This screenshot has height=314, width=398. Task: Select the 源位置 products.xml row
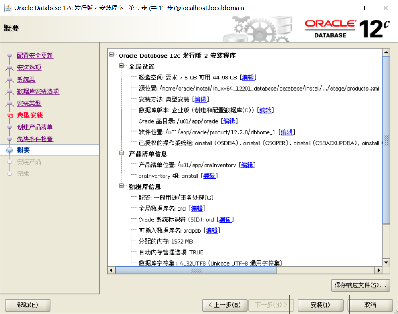click(x=259, y=88)
